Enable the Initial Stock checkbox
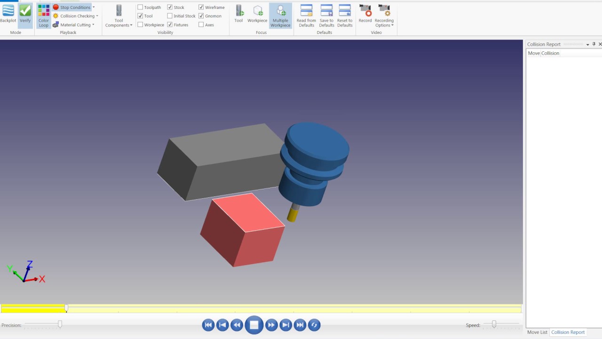The height and width of the screenshot is (339, 602). tap(170, 16)
